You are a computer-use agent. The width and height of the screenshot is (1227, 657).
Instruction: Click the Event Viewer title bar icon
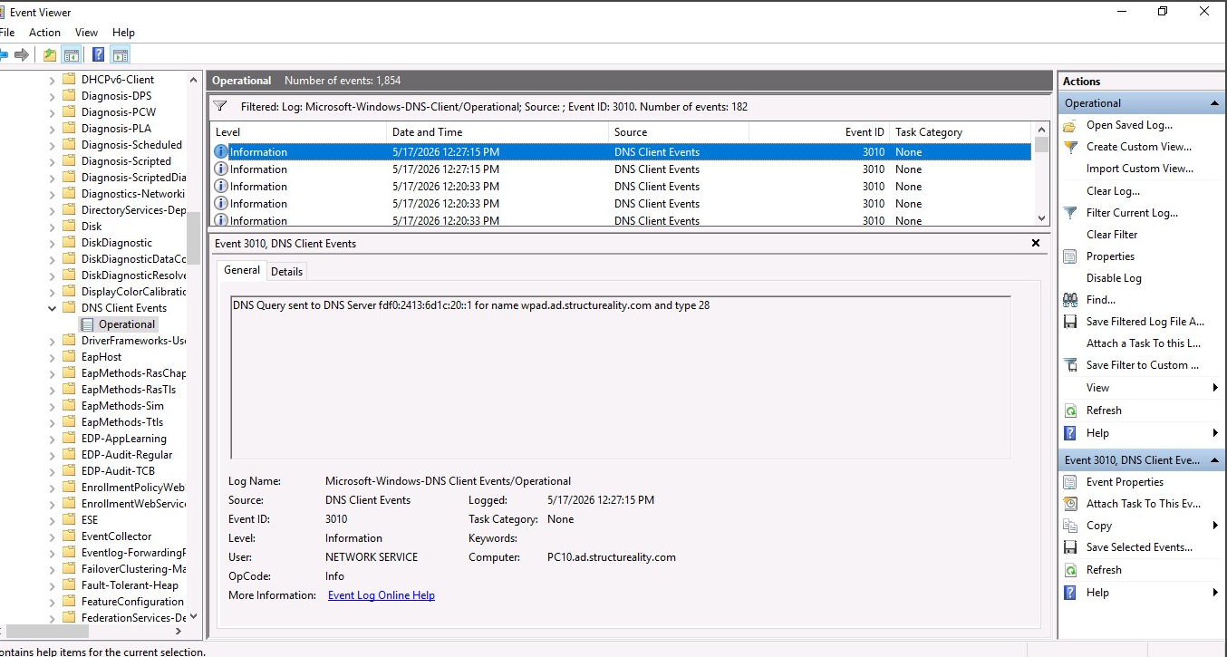3,13
